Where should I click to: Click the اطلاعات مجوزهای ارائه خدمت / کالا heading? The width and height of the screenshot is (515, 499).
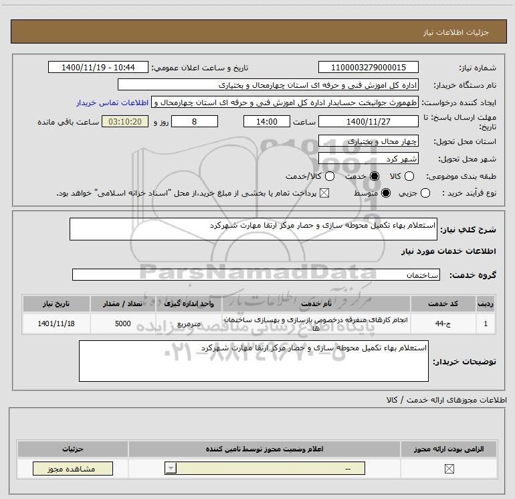446,400
